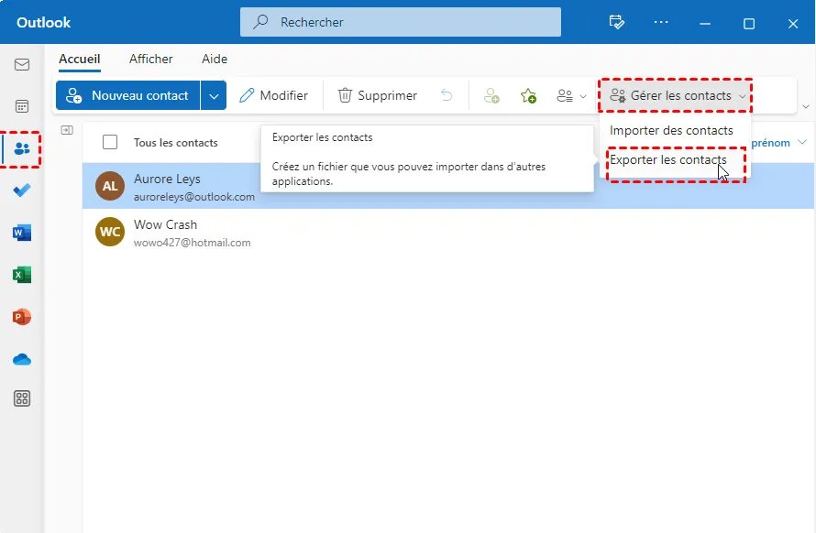816x533 pixels.
Task: Open the prénom sort dropdown
Action: [778, 143]
